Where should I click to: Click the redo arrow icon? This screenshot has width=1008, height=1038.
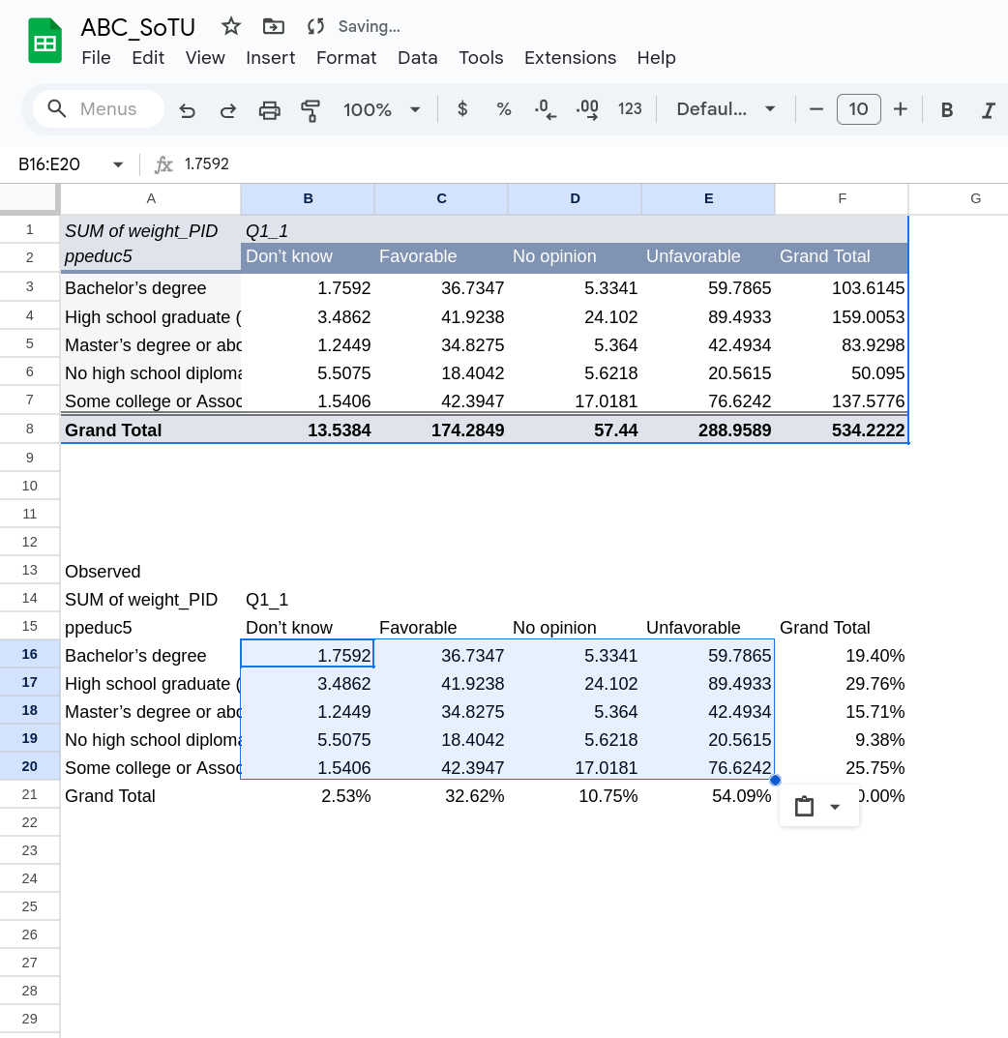[x=228, y=110]
